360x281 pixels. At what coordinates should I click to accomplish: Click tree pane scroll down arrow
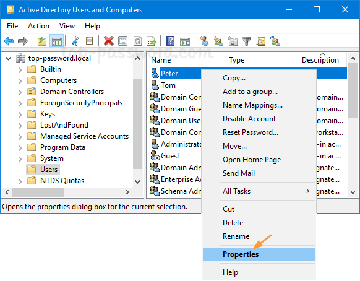137,182
